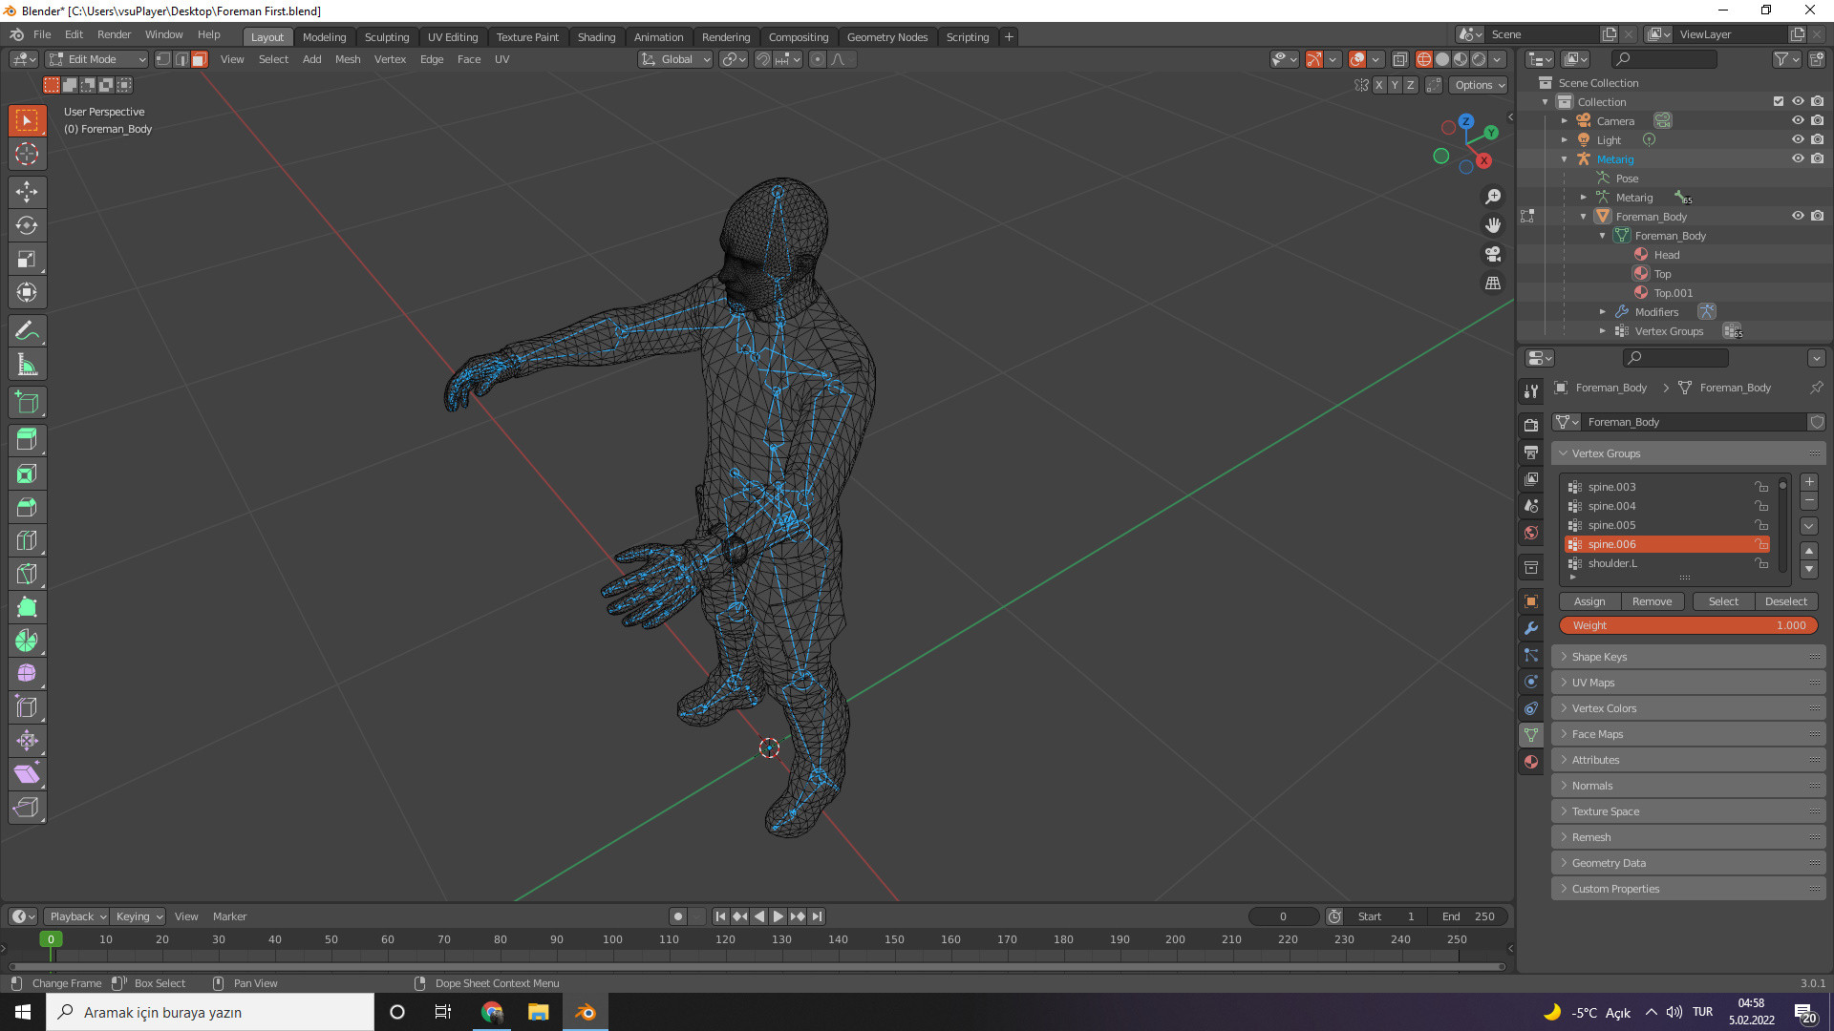Switch to the Shading workspace tab
The width and height of the screenshot is (1834, 1031).
(x=594, y=36)
